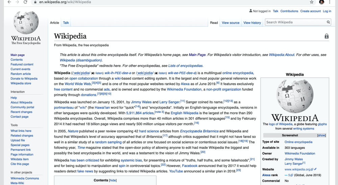
Task: Follow the Jimmy Wales link in article text
Action: click(141, 102)
